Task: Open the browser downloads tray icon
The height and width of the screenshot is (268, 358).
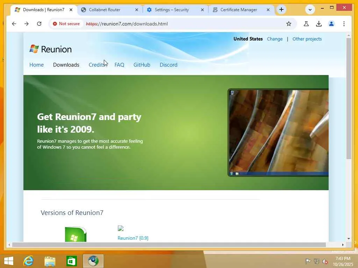Action: click(x=319, y=24)
